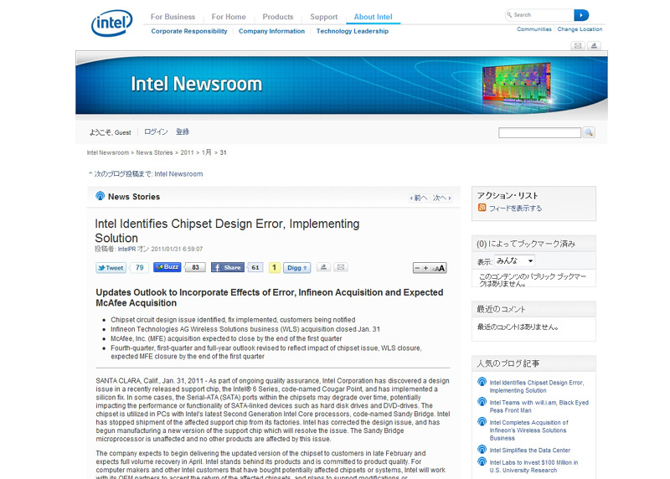The image size is (670, 479).
Task: Click 2011 in the breadcrumb
Action: click(187, 152)
